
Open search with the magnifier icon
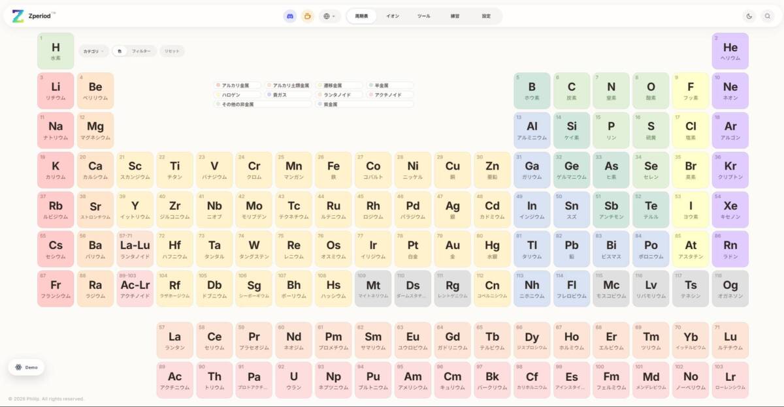(768, 16)
